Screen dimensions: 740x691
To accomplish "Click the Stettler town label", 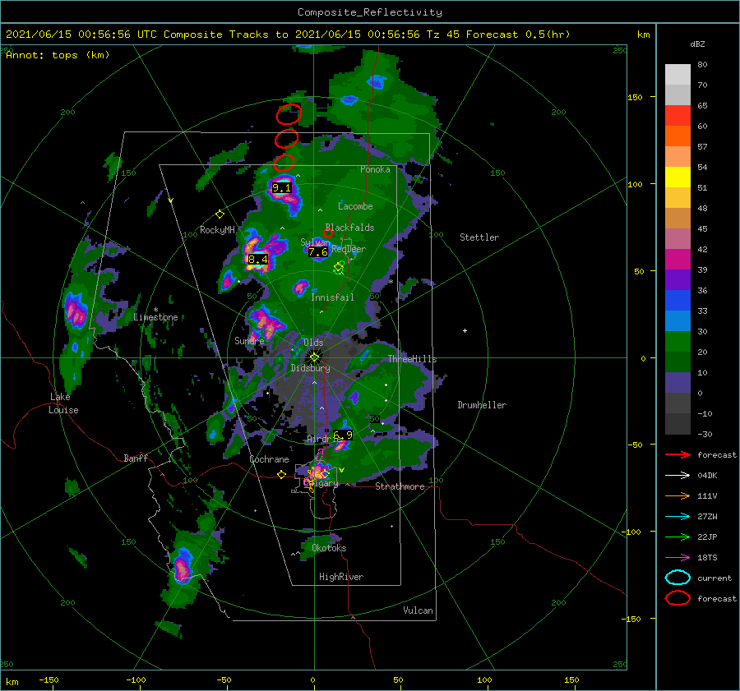I will pos(479,237).
